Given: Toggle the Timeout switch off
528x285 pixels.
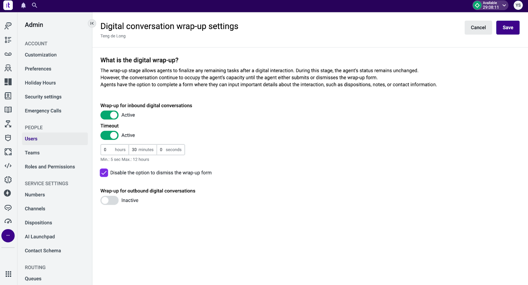Looking at the screenshot, I should 110,135.
